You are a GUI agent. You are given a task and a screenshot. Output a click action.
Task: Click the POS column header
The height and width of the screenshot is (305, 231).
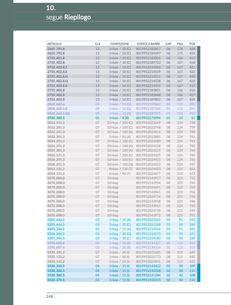[x=192, y=44]
